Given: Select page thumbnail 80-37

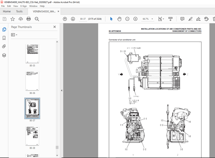Looking at the screenshot, I should [x=32, y=108].
